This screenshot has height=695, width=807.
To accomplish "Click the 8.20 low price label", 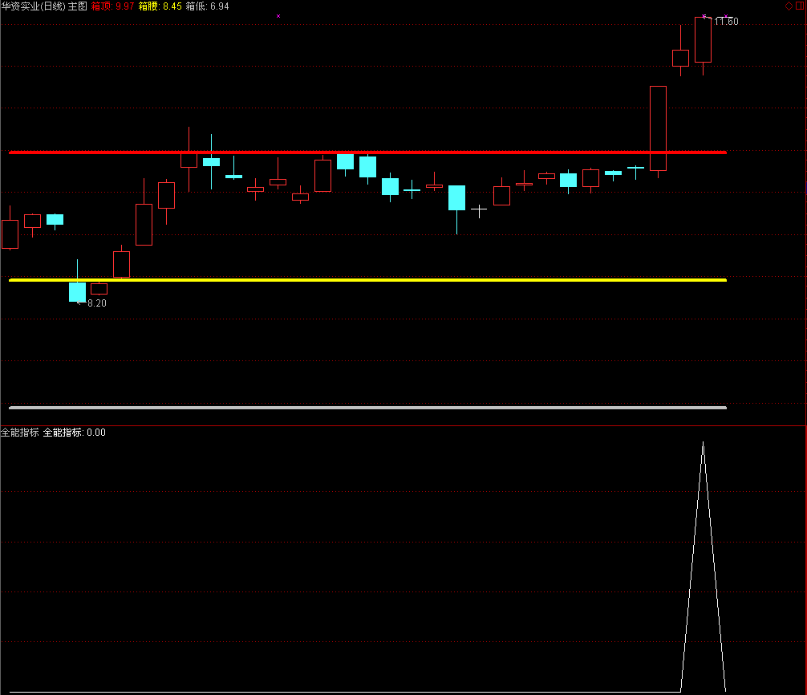I will tap(97, 303).
